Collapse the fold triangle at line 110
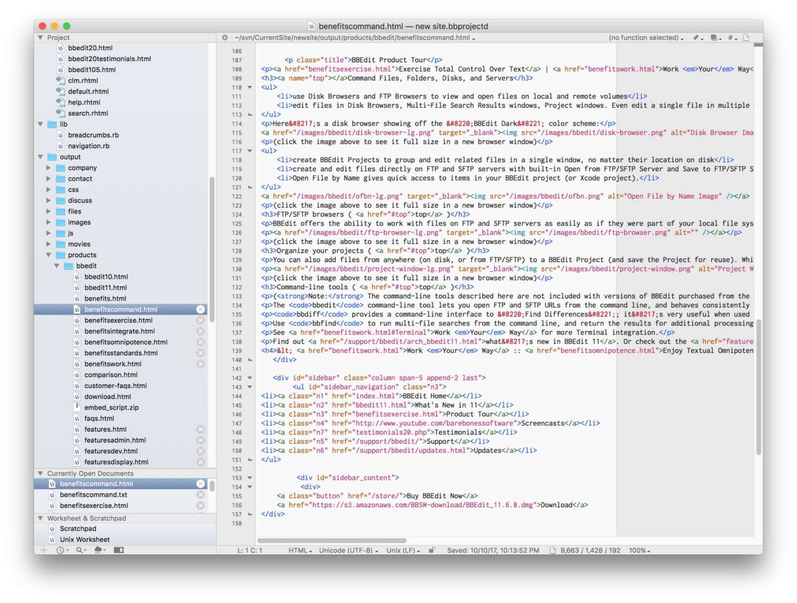Image resolution: width=797 pixels, height=603 pixels. [250, 87]
